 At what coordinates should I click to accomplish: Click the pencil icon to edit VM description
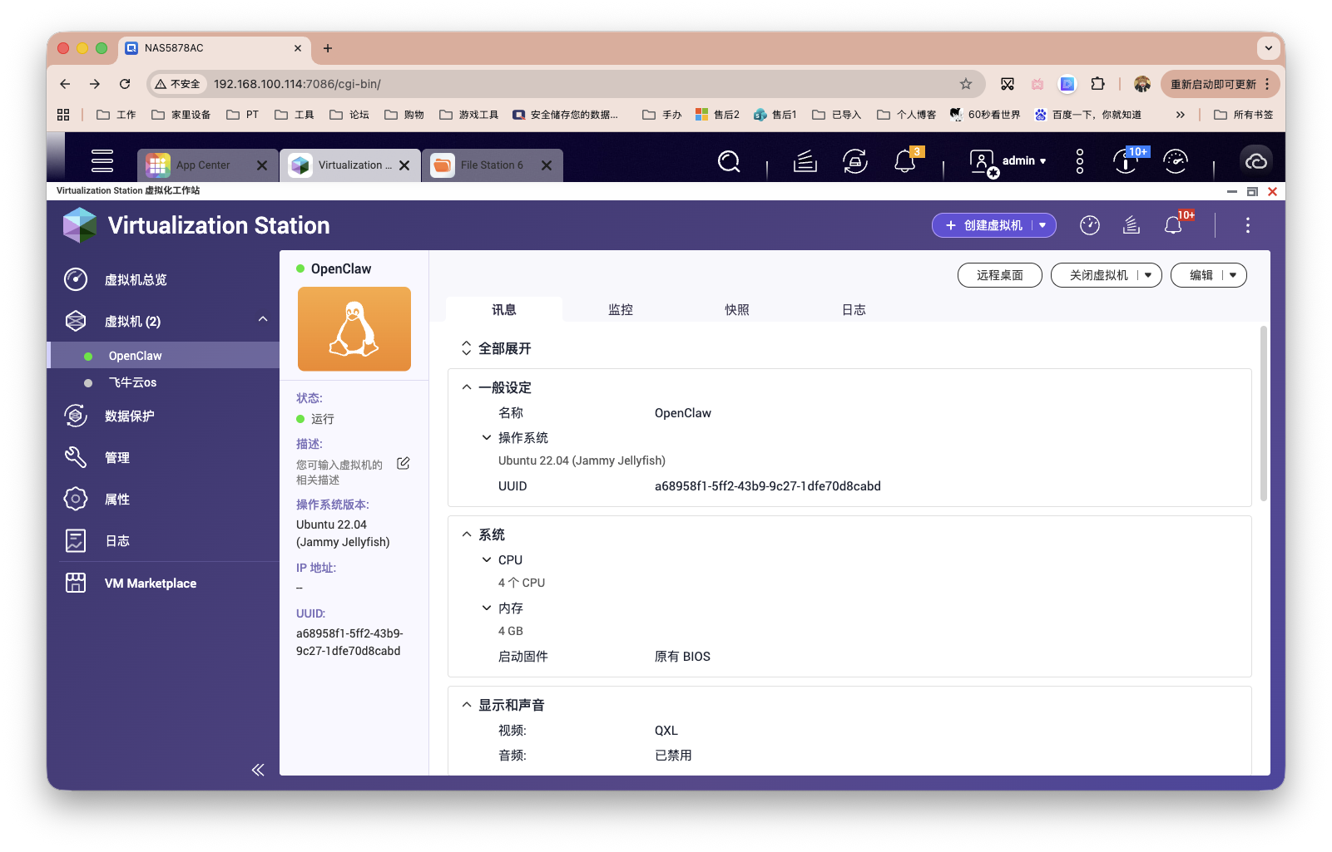click(x=404, y=463)
